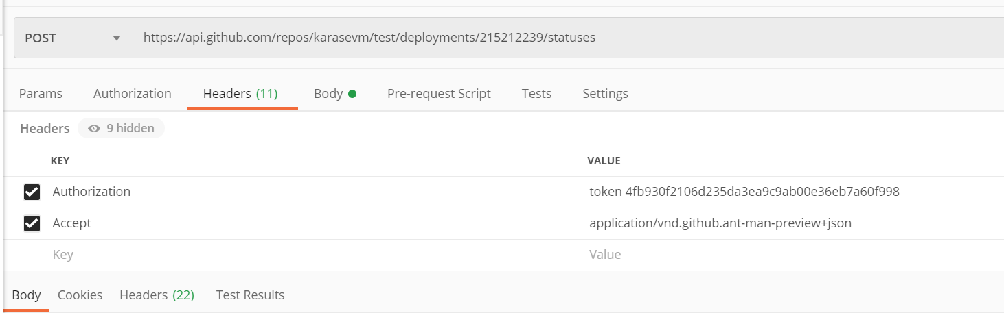Disable the Accept header checkbox
Image resolution: width=1004 pixels, height=313 pixels.
tap(32, 224)
